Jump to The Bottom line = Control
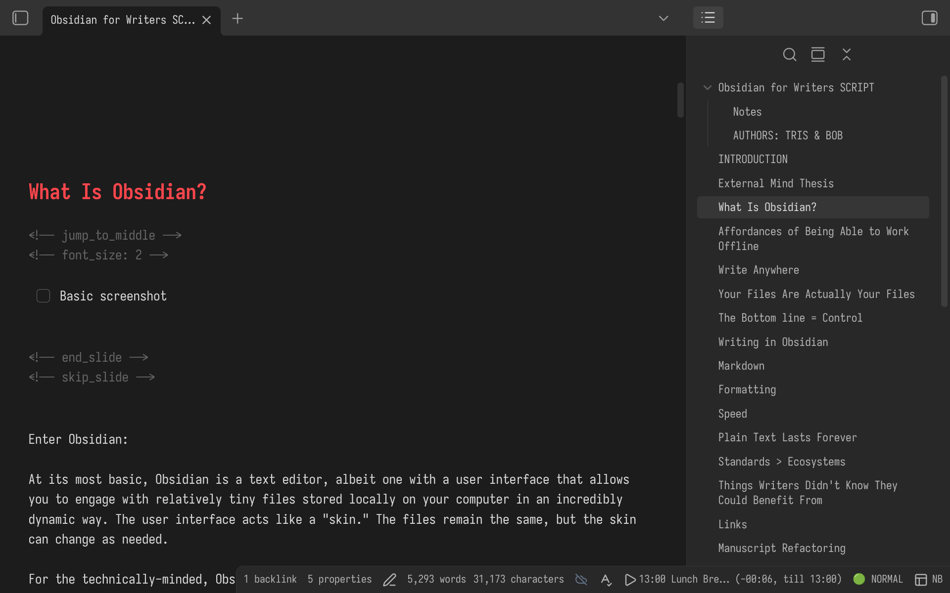The height and width of the screenshot is (593, 950). (x=790, y=318)
